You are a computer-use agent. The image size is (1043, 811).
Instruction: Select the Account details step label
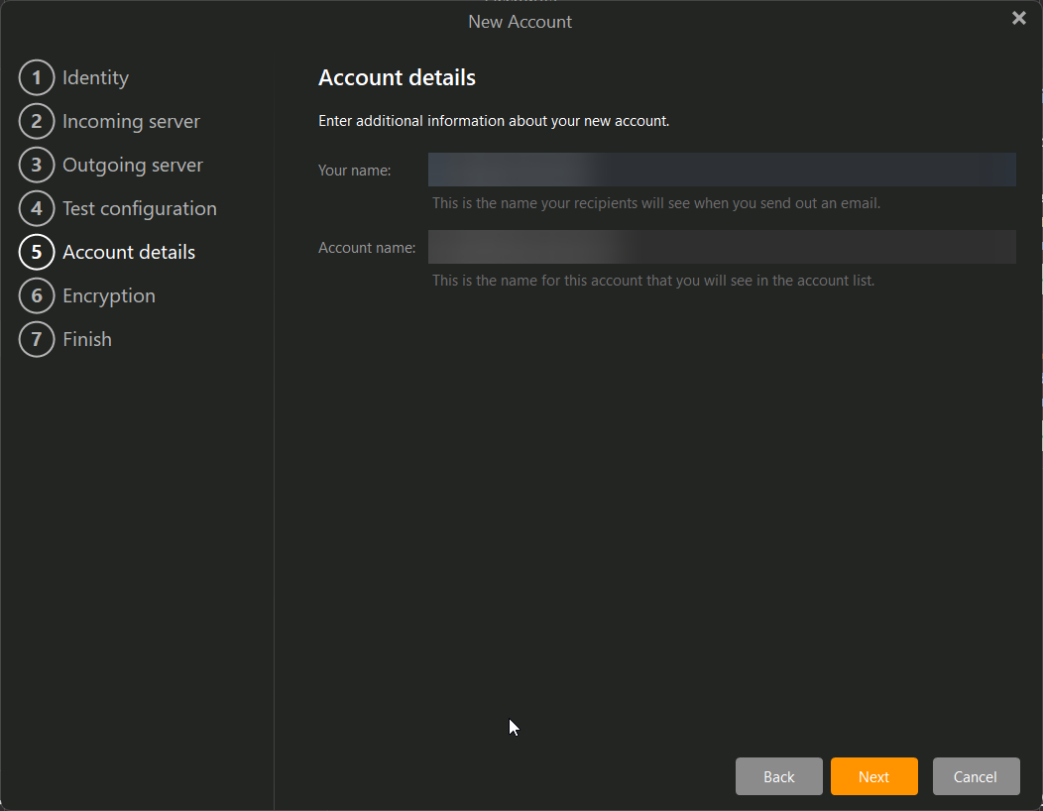[x=129, y=252]
